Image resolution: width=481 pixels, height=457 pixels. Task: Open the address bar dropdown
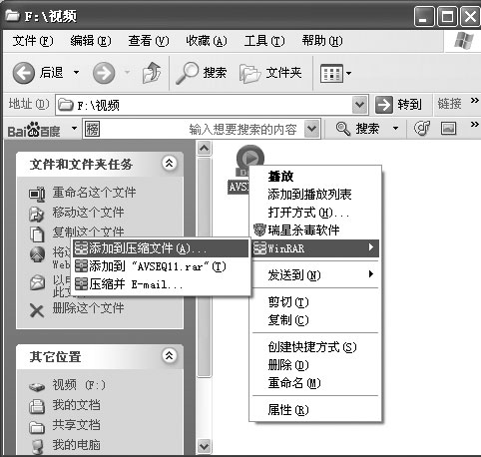pyautogui.click(x=360, y=105)
